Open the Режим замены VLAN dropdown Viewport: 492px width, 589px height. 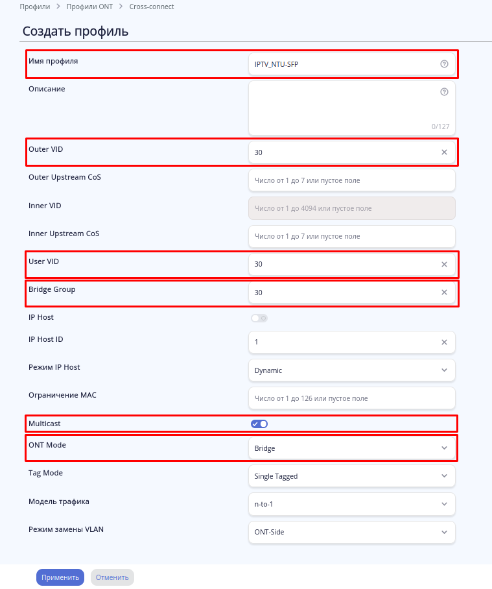[351, 532]
